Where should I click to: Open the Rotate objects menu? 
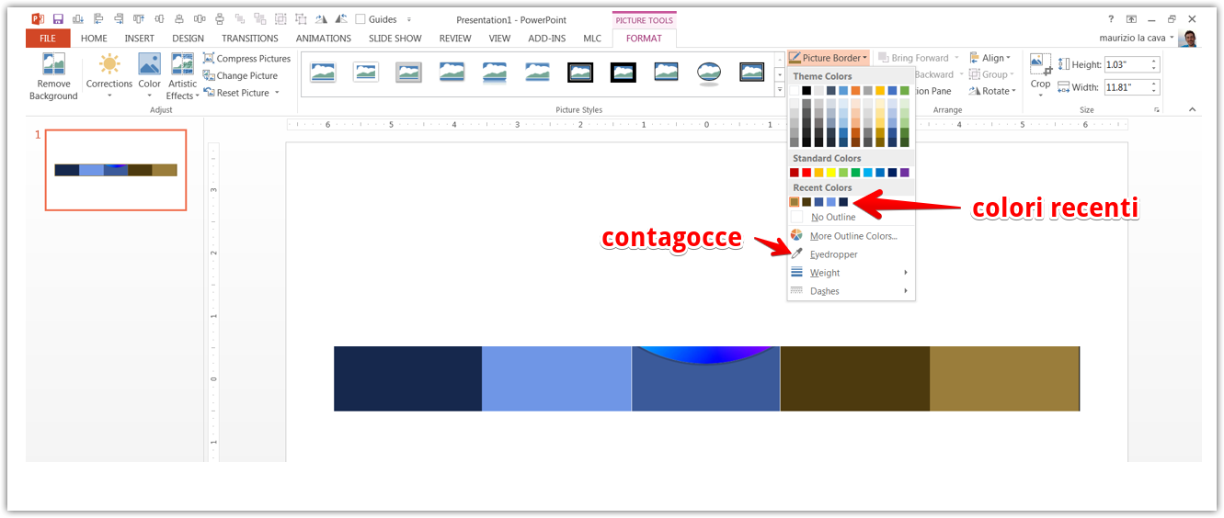pyautogui.click(x=992, y=91)
